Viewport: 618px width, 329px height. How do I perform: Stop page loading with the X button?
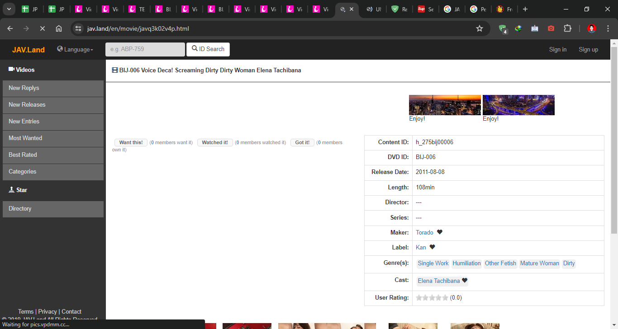[42, 28]
